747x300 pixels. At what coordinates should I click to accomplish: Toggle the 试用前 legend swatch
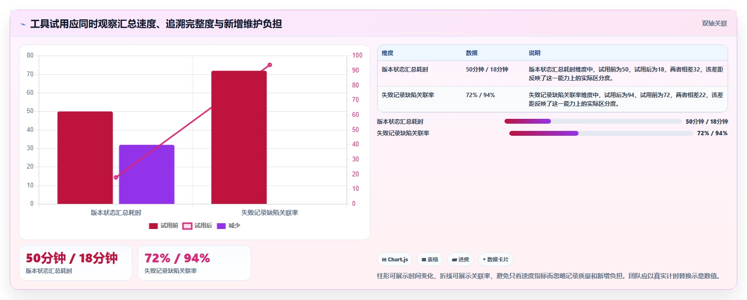pyautogui.click(x=153, y=226)
